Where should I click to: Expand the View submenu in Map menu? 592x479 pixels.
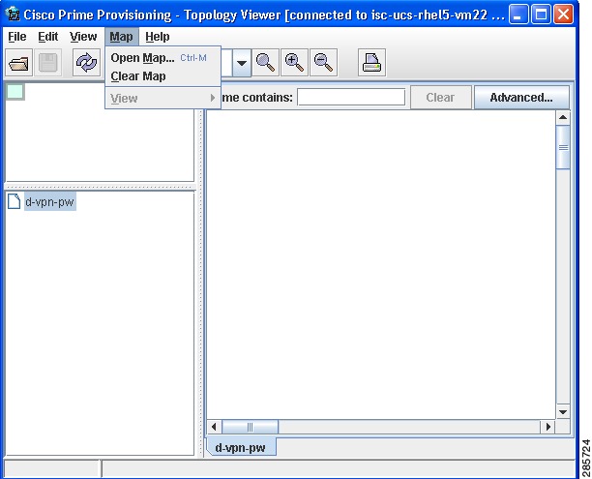(163, 98)
